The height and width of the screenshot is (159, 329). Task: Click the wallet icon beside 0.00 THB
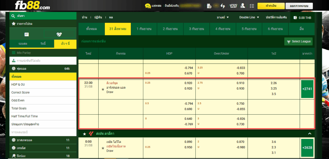[x=296, y=18]
